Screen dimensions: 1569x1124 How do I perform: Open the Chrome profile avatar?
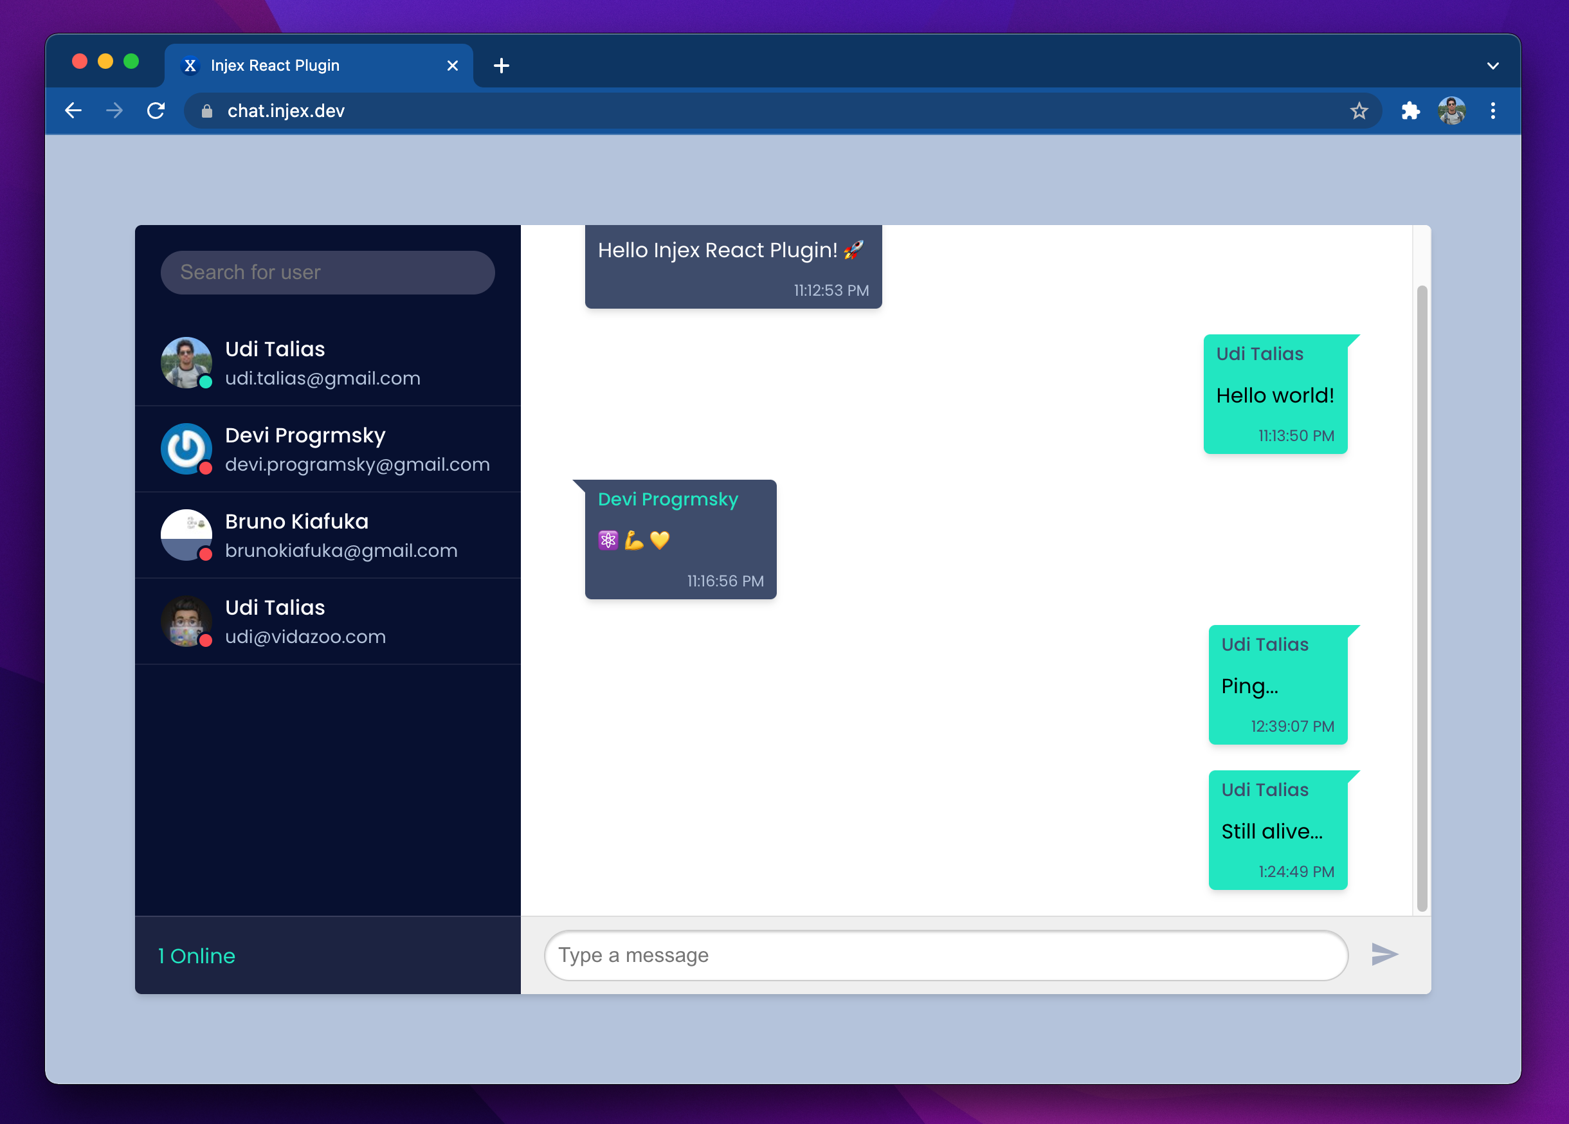tap(1451, 111)
